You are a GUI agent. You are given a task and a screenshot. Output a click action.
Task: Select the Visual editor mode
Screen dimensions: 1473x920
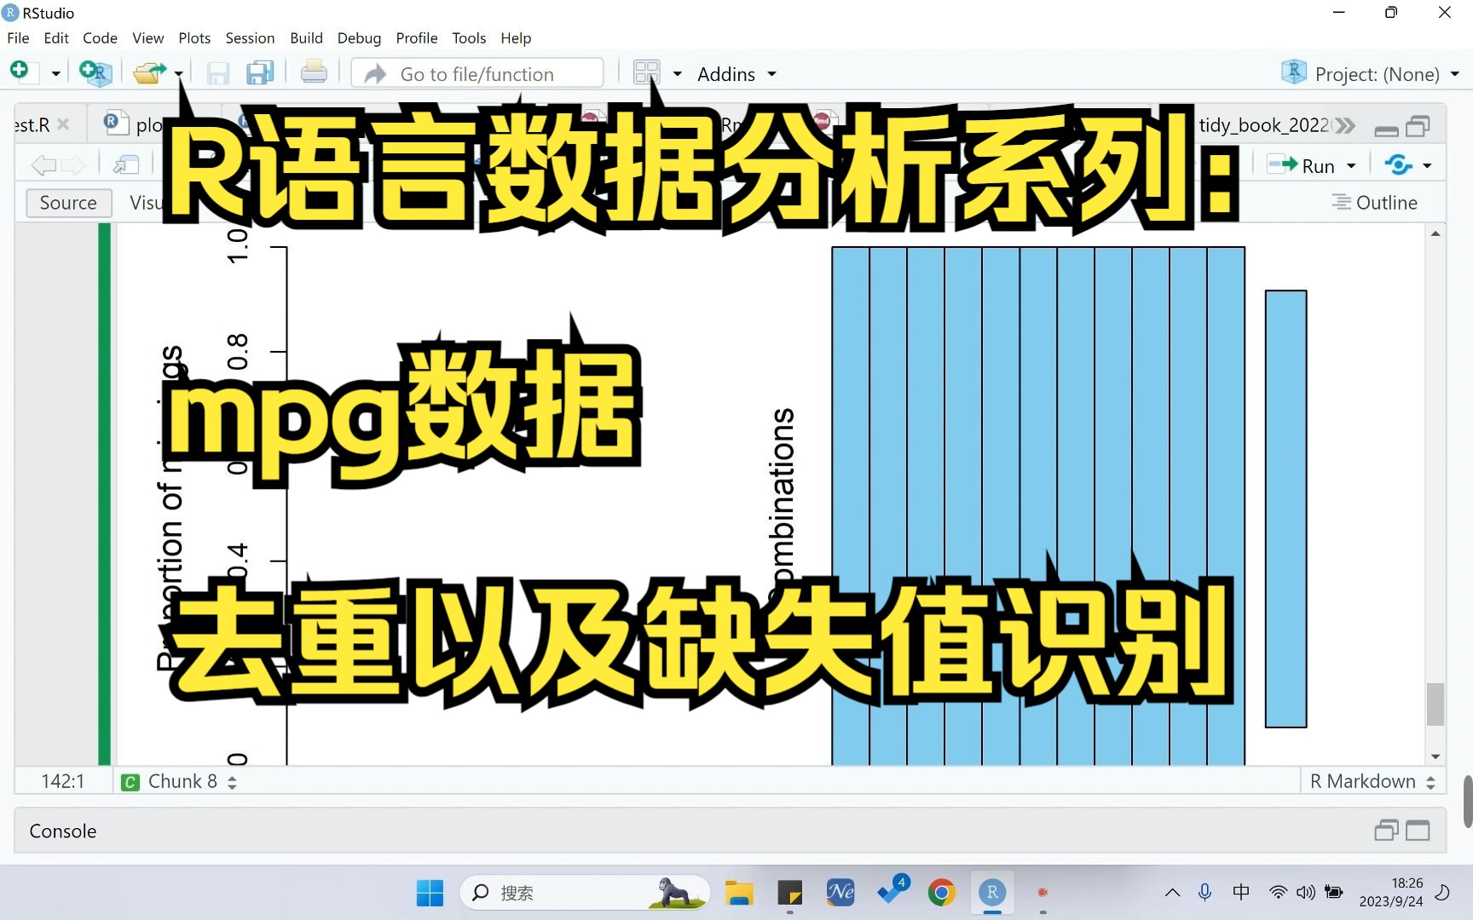pyautogui.click(x=149, y=202)
